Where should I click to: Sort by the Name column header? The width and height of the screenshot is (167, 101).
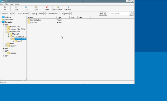(x=42, y=17)
